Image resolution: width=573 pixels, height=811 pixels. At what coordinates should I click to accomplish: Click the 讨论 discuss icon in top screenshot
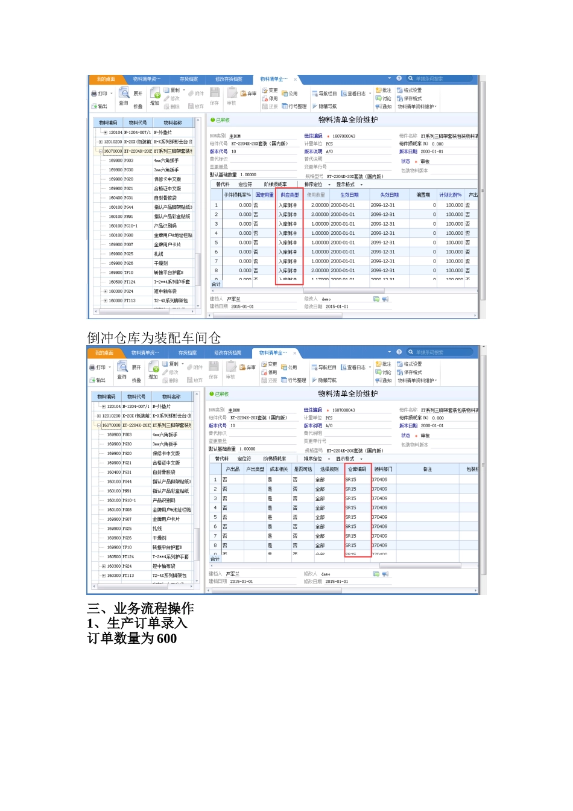pos(378,98)
